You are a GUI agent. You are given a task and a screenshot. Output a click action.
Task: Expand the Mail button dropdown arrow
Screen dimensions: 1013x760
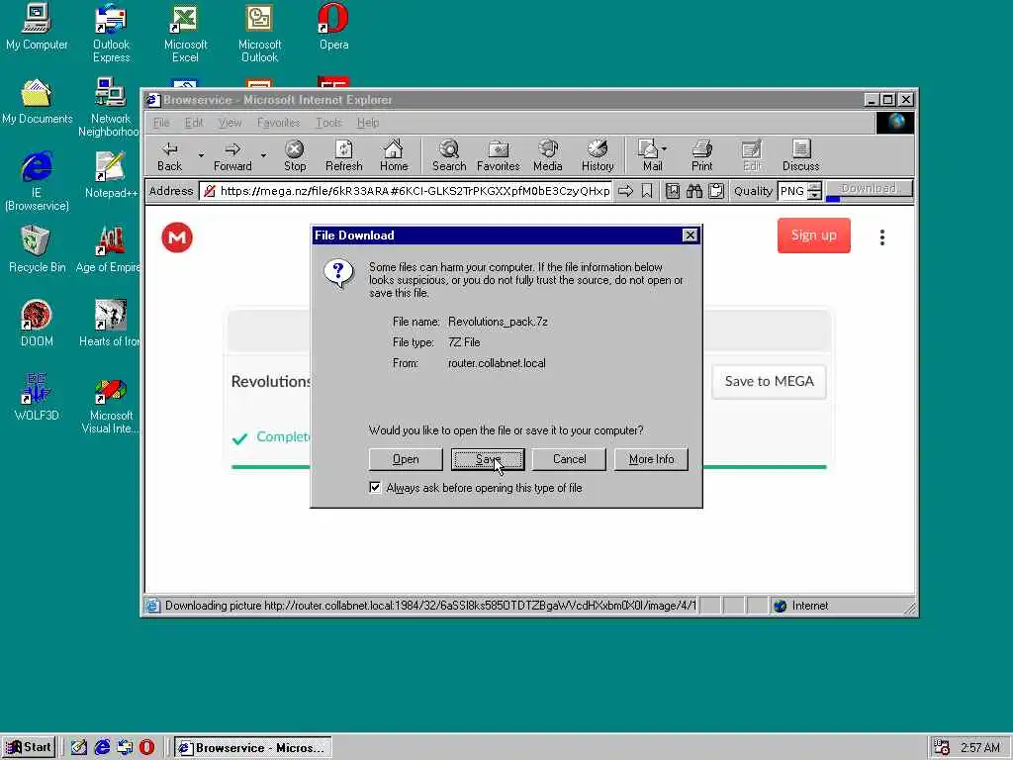664,149
